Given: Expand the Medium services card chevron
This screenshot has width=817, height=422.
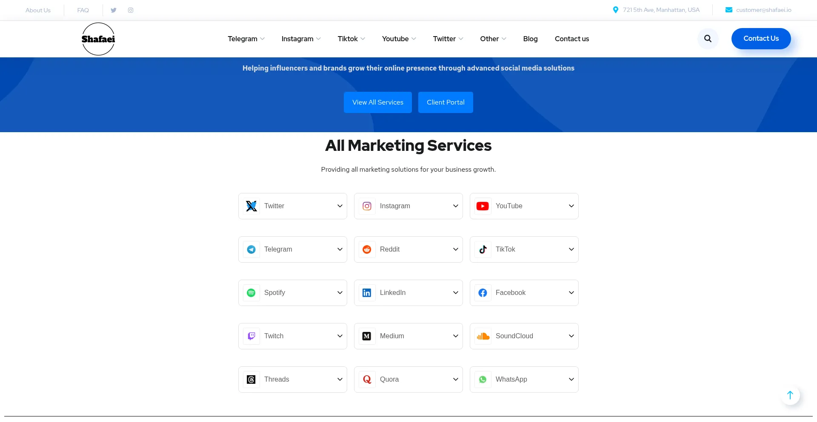Looking at the screenshot, I should click(456, 336).
